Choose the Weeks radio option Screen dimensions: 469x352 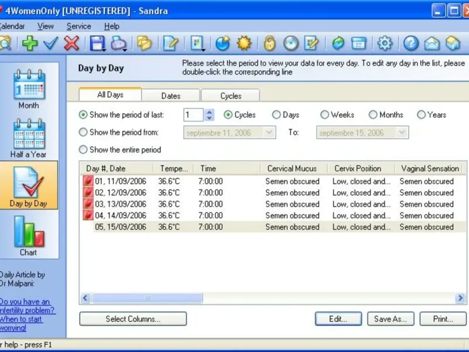325,114
